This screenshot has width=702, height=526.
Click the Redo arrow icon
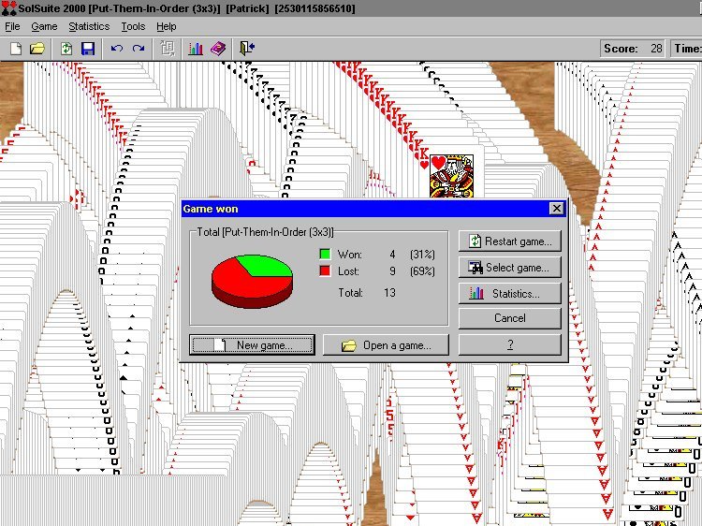click(139, 49)
